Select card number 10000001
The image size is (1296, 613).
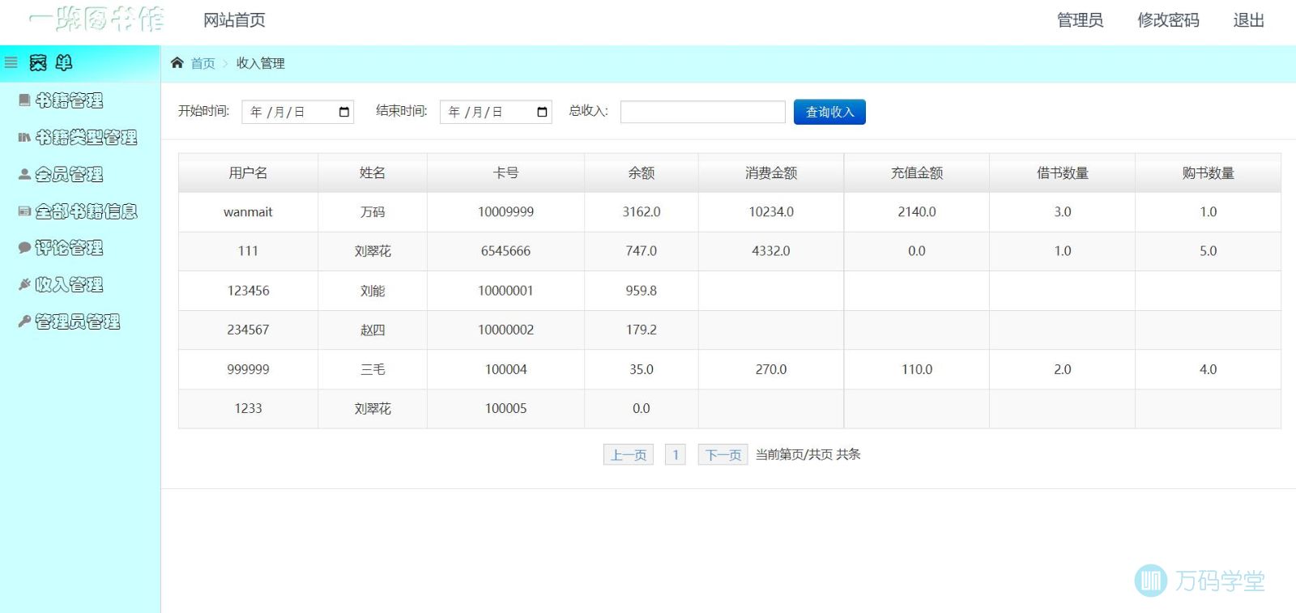(x=506, y=291)
